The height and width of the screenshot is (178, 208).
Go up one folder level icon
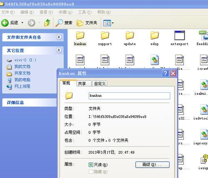pos(47,23)
